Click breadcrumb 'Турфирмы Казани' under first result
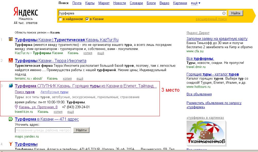Screen dimensions: 258x152 (x=48, y=53)
